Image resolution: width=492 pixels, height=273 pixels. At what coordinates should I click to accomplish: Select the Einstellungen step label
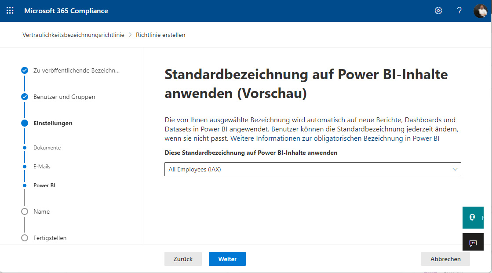tap(53, 124)
